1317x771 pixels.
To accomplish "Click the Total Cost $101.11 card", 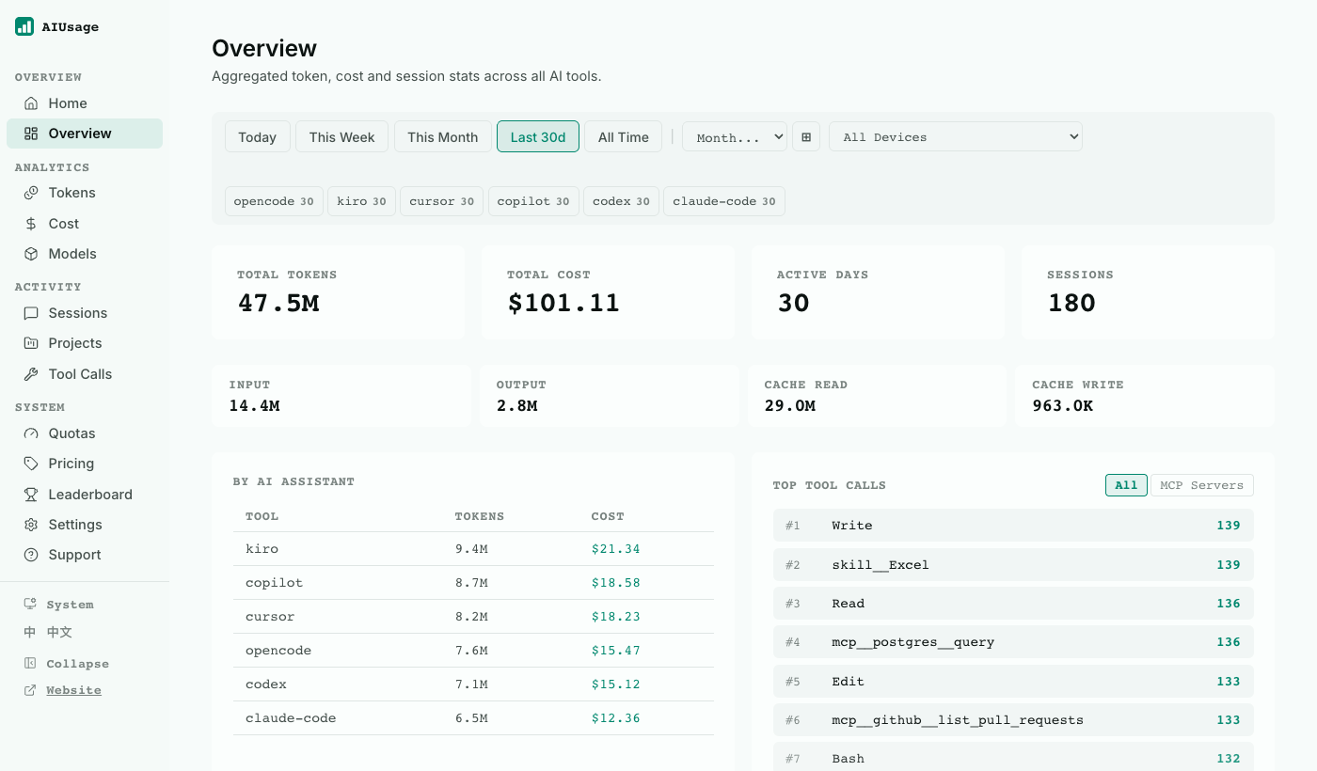I will click(608, 292).
